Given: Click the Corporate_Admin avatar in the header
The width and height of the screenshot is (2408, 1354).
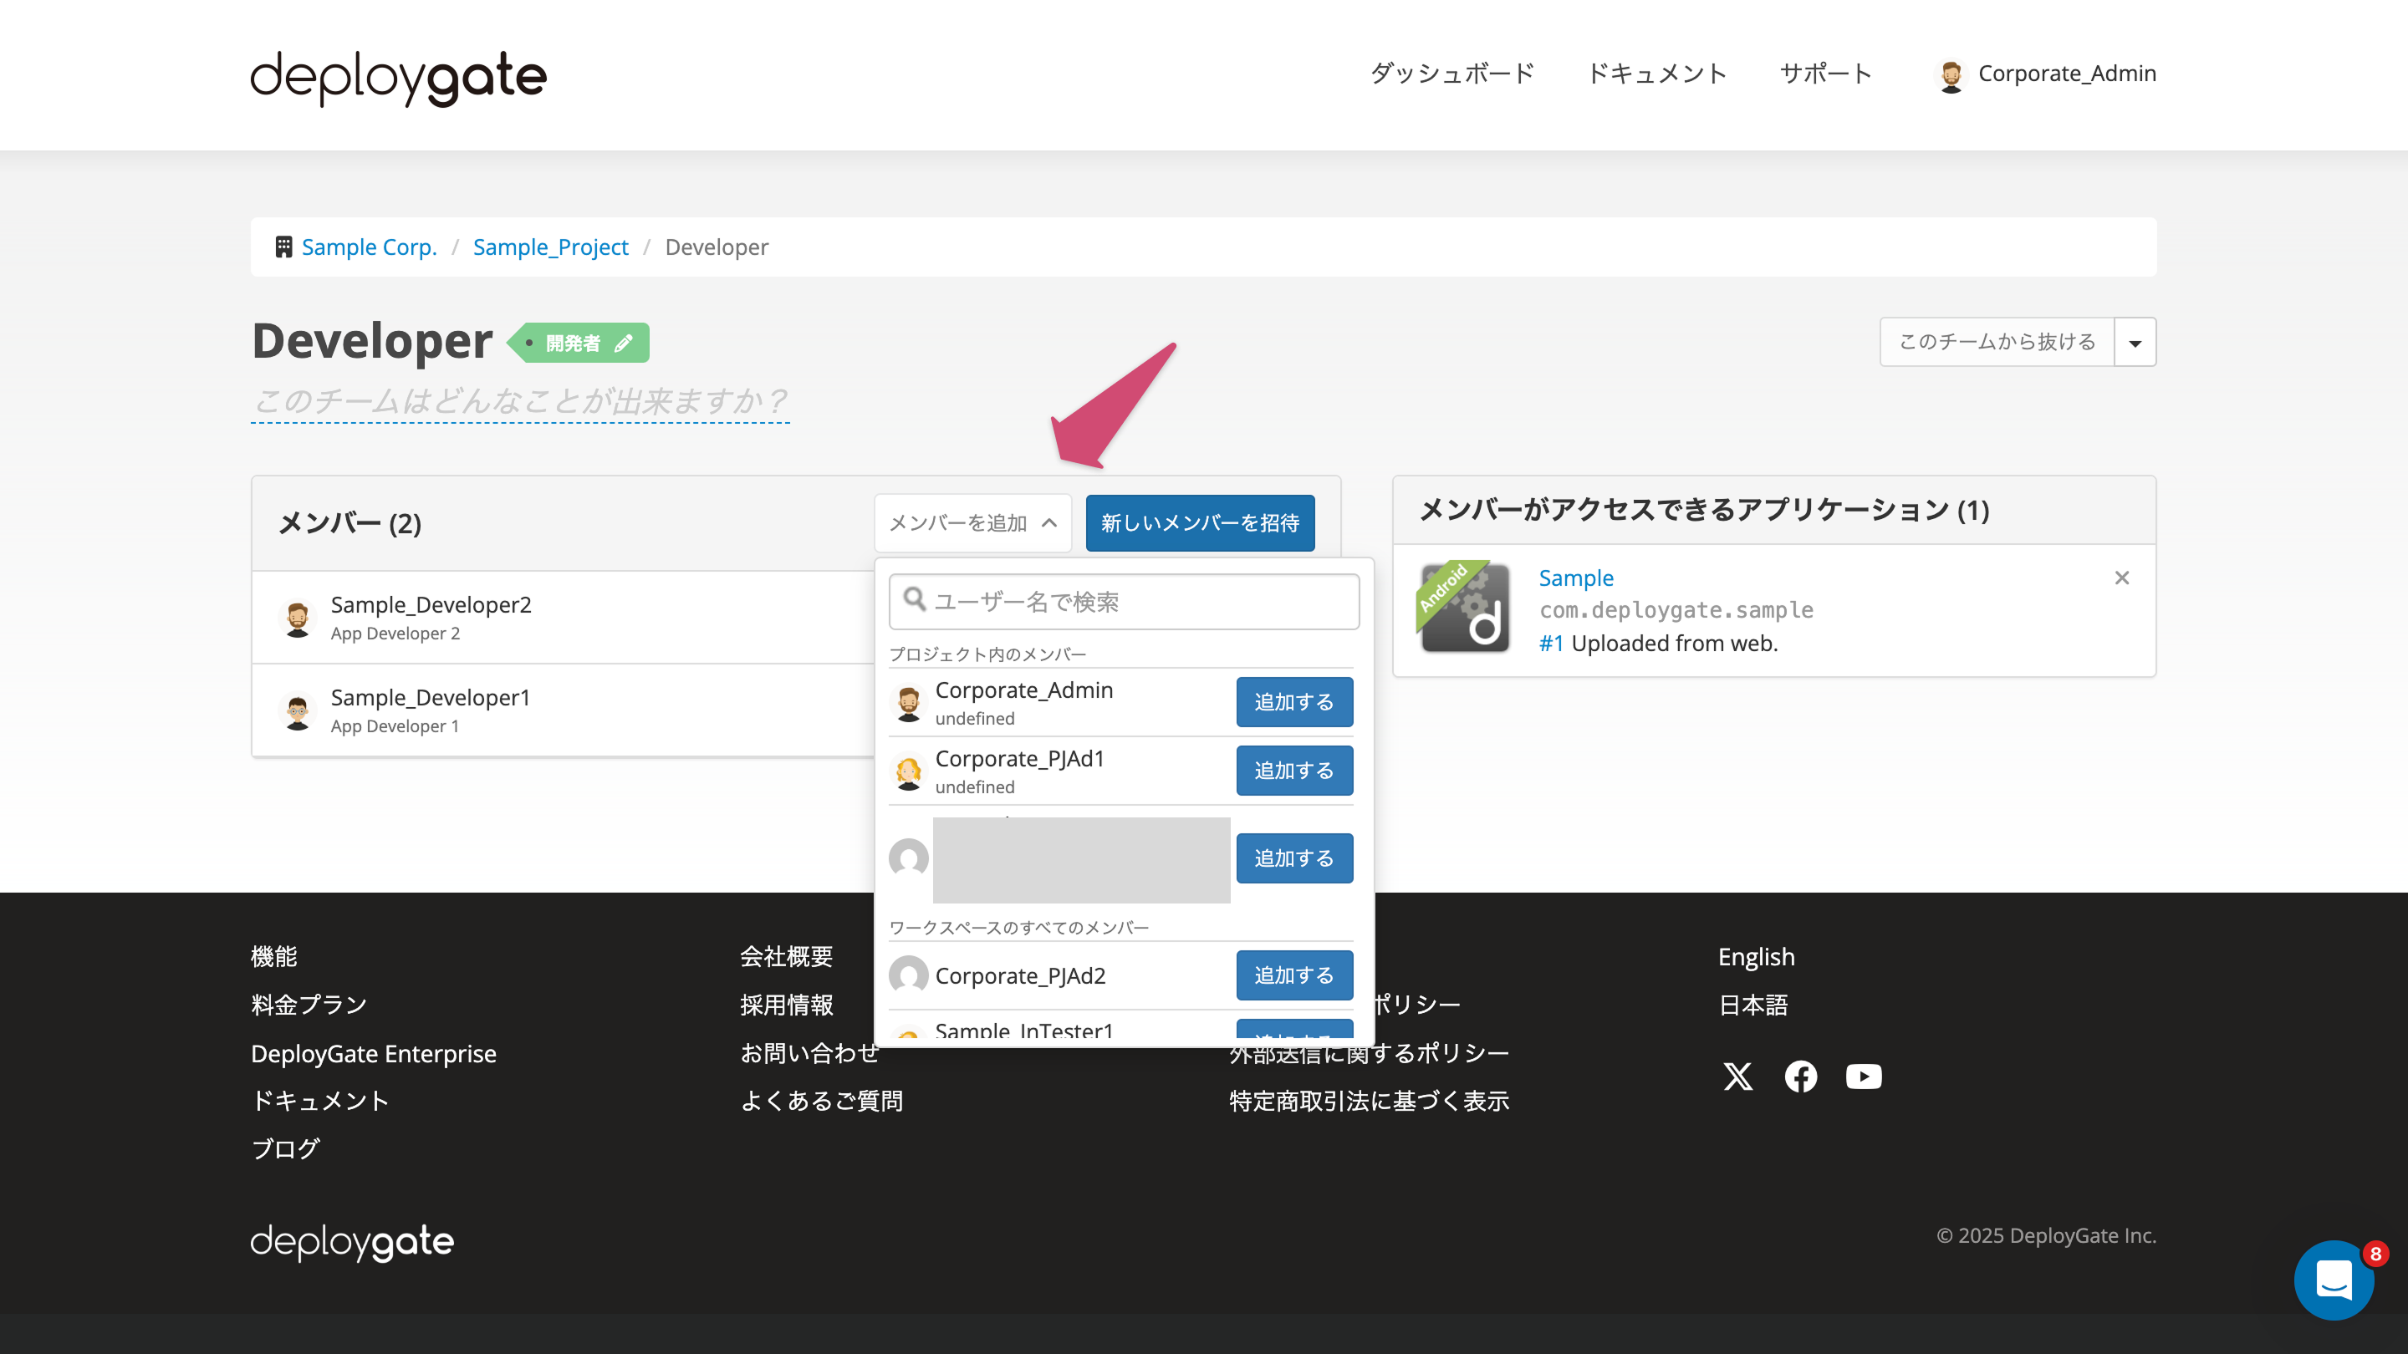Looking at the screenshot, I should (1951, 74).
